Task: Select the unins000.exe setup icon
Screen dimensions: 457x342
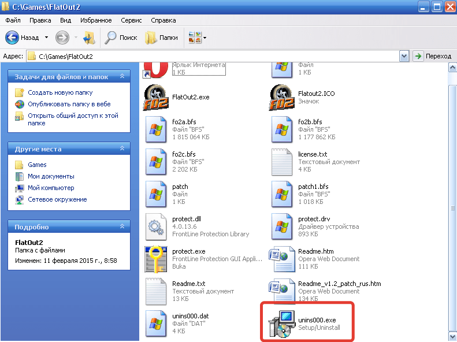Action: [281, 324]
